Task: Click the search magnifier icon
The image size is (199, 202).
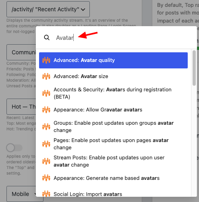Action: (47, 37)
